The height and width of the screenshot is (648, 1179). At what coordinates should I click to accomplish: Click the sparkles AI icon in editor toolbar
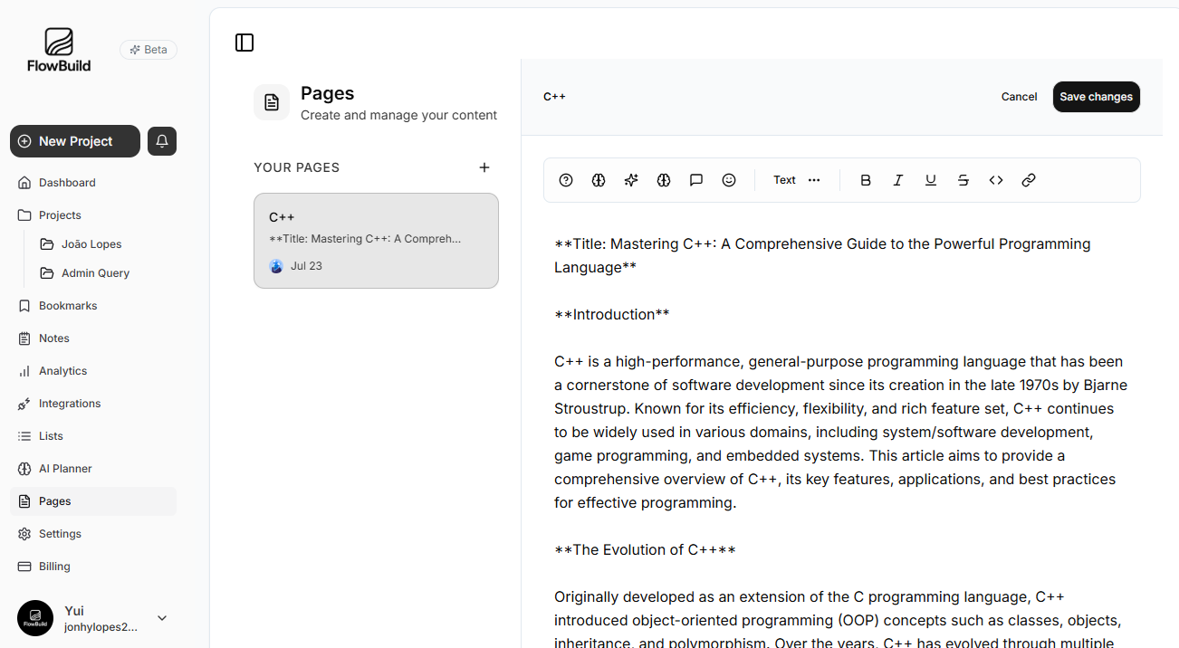tap(631, 180)
